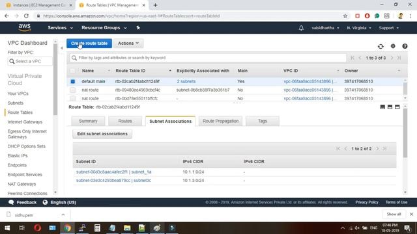Click the route table search filter field

click(x=208, y=58)
